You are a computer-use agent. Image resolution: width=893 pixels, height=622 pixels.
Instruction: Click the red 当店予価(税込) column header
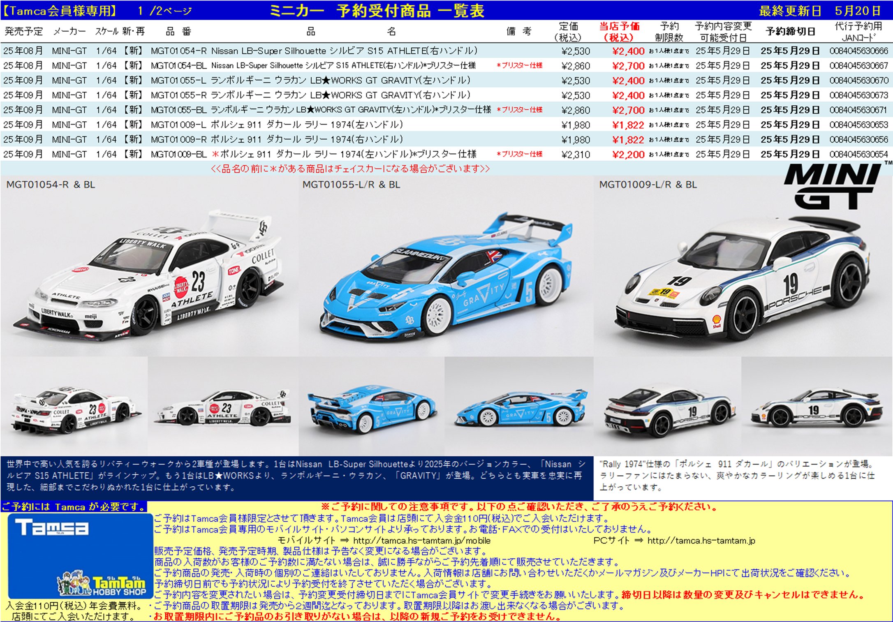click(x=619, y=32)
